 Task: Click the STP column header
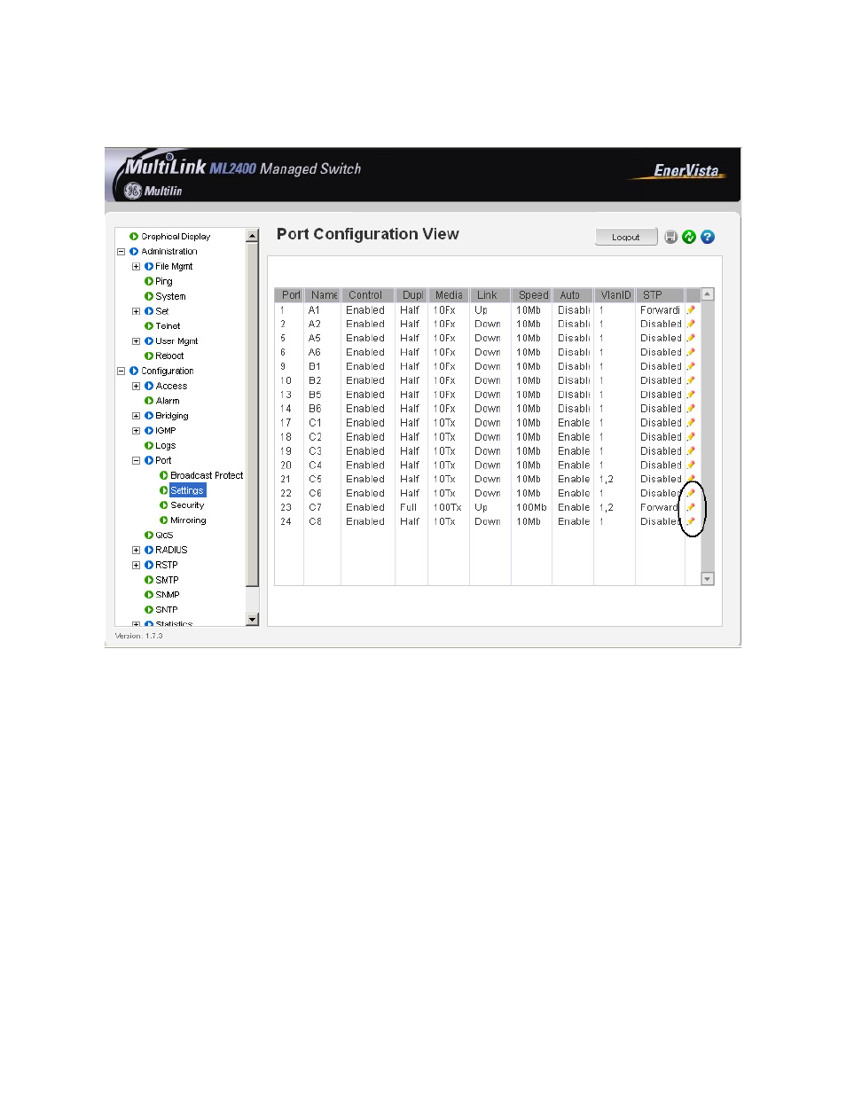point(660,295)
